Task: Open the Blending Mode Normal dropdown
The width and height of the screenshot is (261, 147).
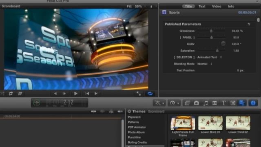Action: point(205,64)
